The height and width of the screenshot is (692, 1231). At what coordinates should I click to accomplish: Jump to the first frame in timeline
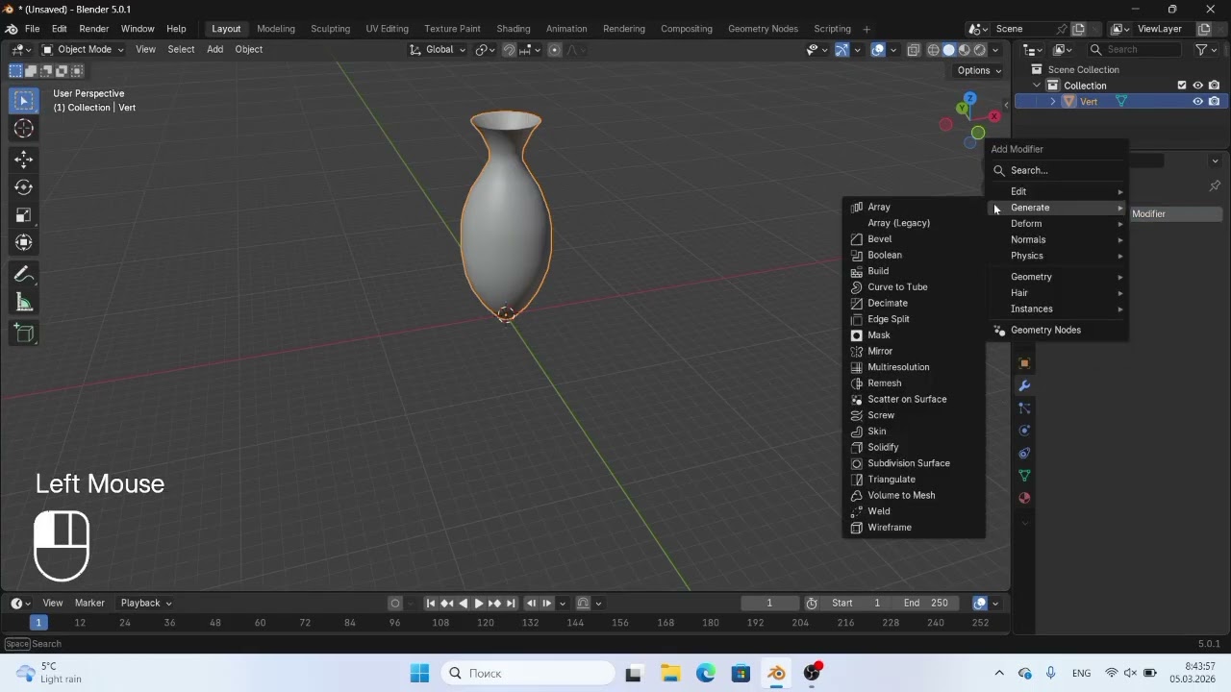click(431, 604)
